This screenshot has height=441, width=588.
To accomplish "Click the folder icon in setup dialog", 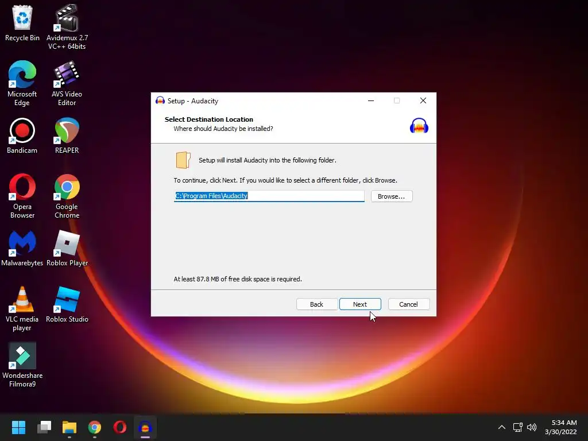I will pyautogui.click(x=183, y=160).
